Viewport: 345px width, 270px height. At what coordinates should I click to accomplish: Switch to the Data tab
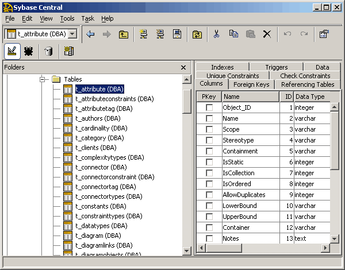click(323, 67)
